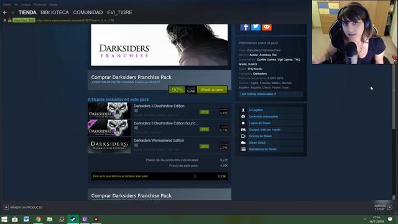The width and height of the screenshot is (398, 224).
Task: Share the pack on Facebook
Action: tap(245, 27)
